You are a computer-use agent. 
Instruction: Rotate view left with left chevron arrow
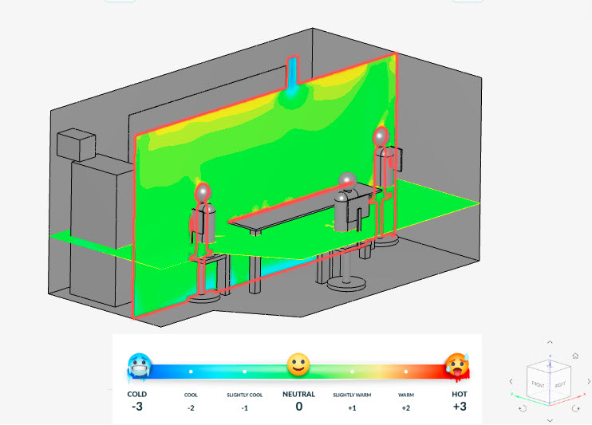point(511,382)
